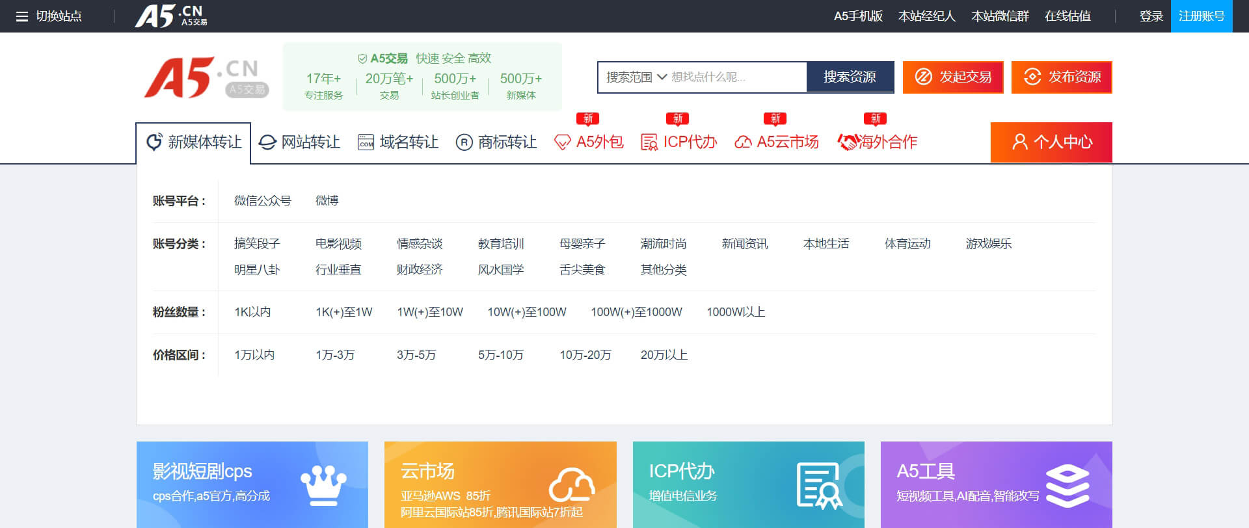Click the ICP代办 certificate icon in navigation
The height and width of the screenshot is (528, 1249).
[649, 142]
